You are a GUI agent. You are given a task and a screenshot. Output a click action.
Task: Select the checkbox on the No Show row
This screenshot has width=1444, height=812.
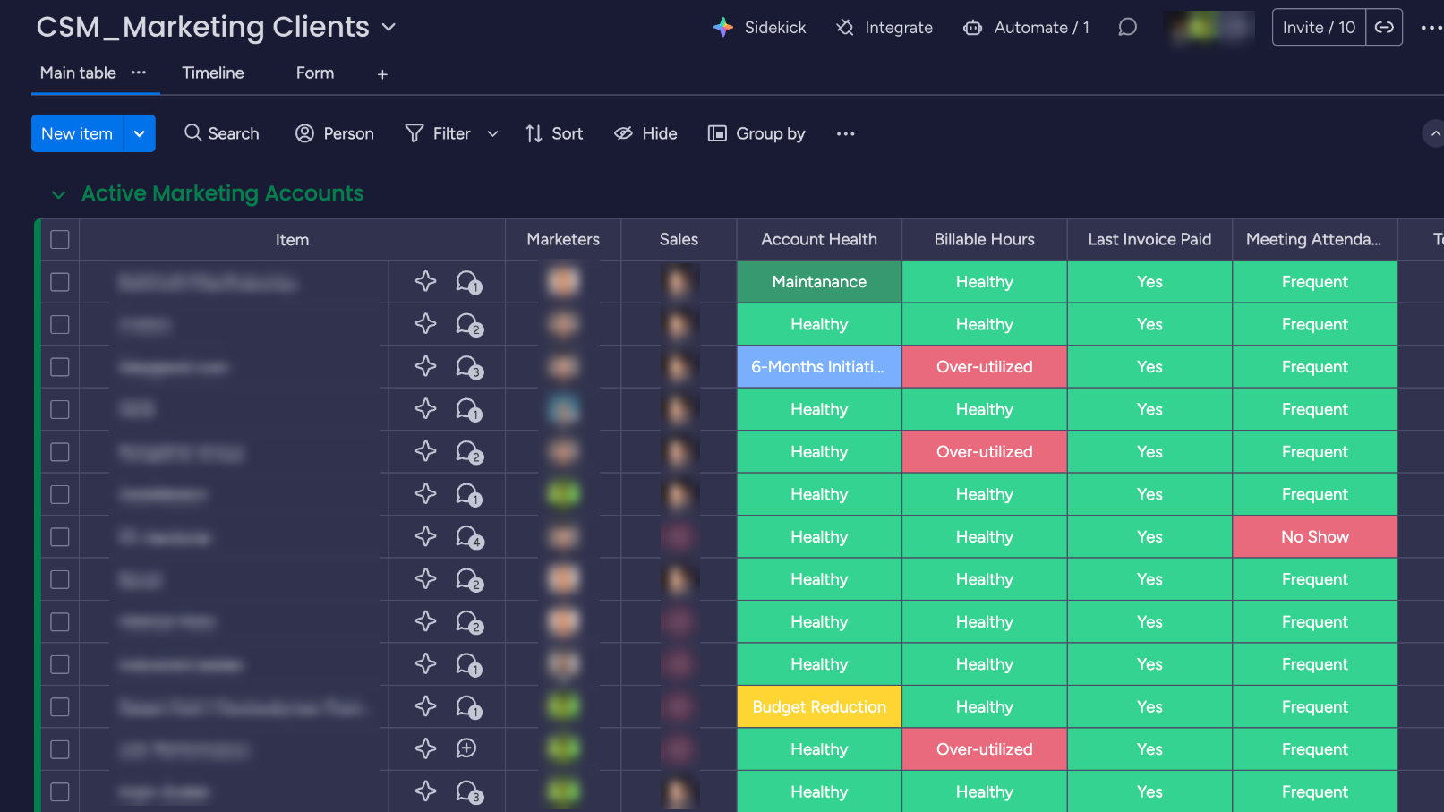[60, 537]
